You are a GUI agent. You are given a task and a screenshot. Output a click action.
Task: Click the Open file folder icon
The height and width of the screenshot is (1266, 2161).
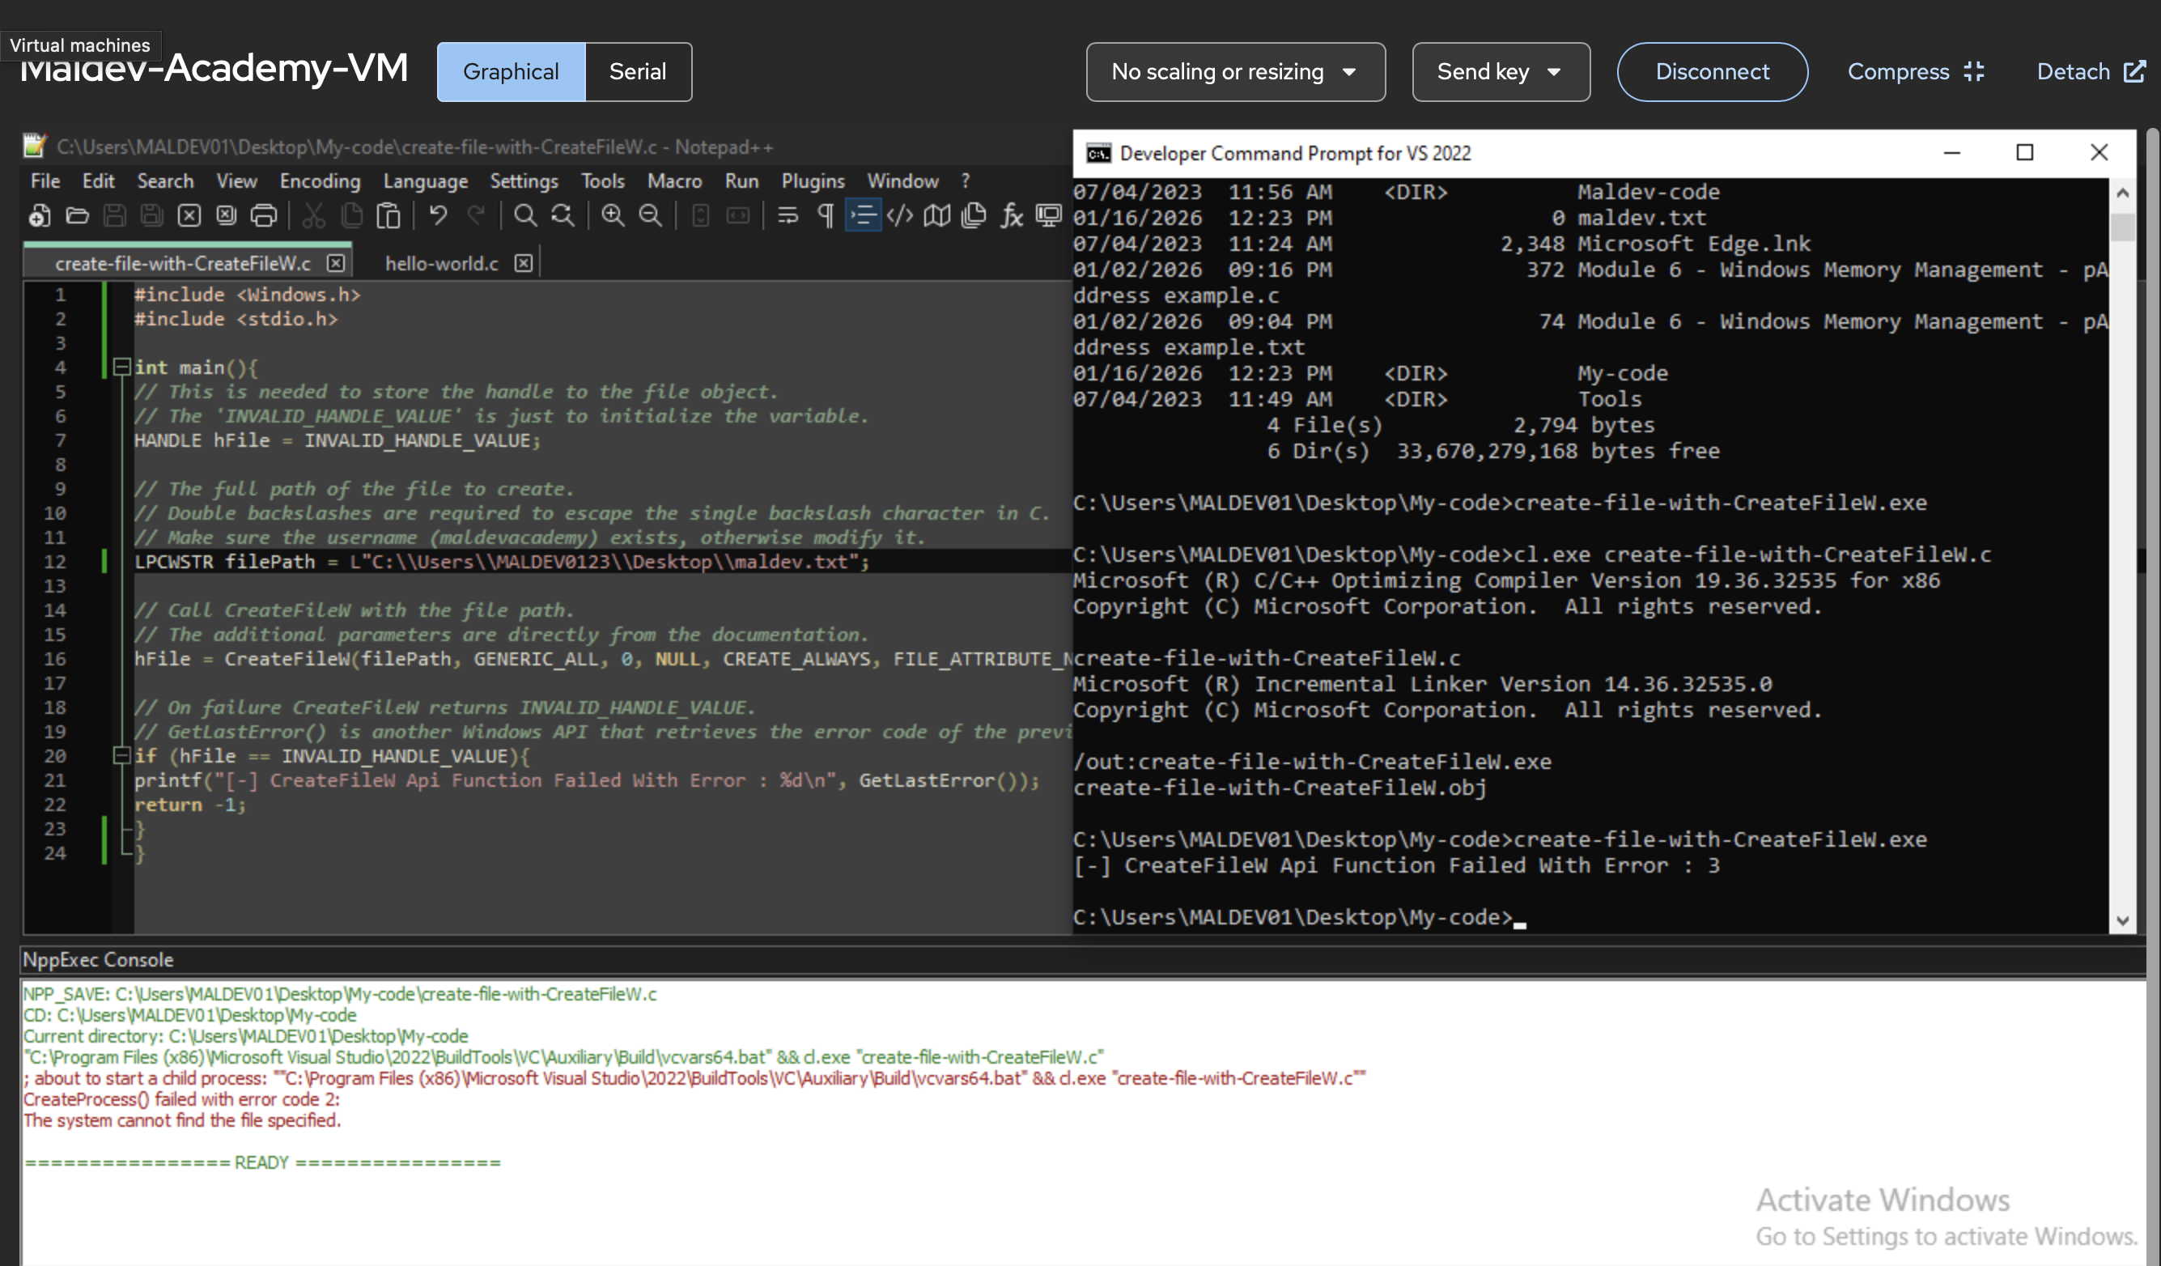(77, 215)
